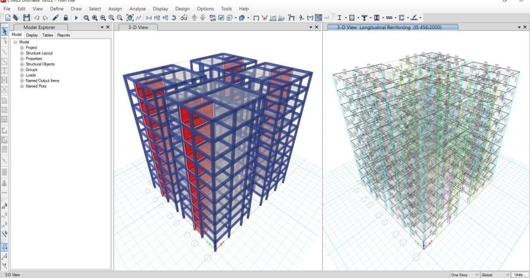Expand the Loads tree node
This screenshot has height=278, width=530.
22,75
